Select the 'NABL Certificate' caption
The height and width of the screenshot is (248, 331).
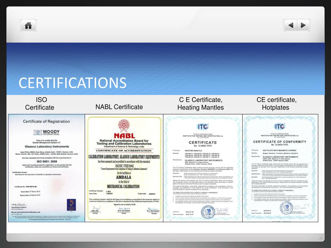coord(119,107)
